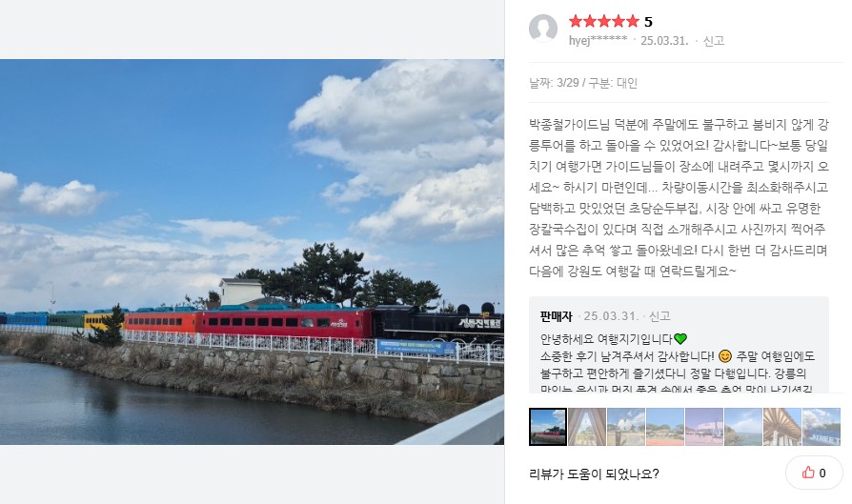Open the seventh thumbnail with wooden eaves
This screenshot has width=852, height=504.
(x=782, y=427)
